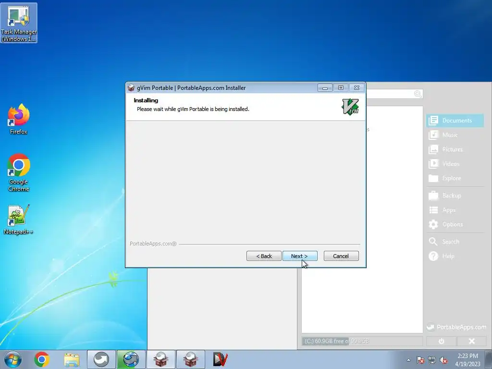Image resolution: width=492 pixels, height=369 pixels.
Task: Click the Back button in installer
Action: pos(264,256)
